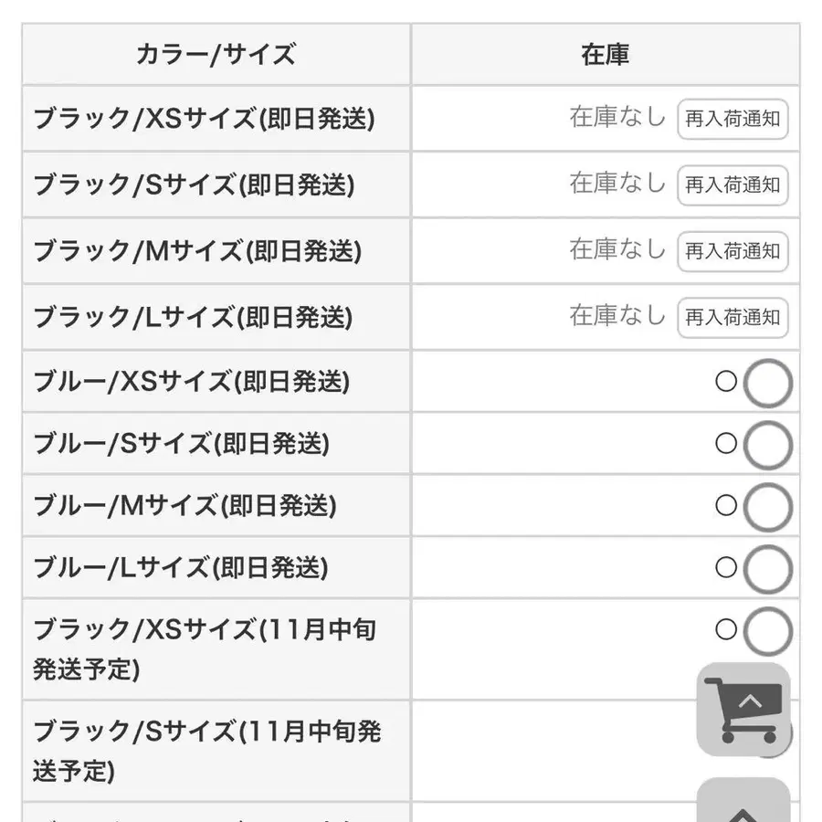Click the カラー/サイズ column header
The image size is (822, 822).
click(216, 55)
